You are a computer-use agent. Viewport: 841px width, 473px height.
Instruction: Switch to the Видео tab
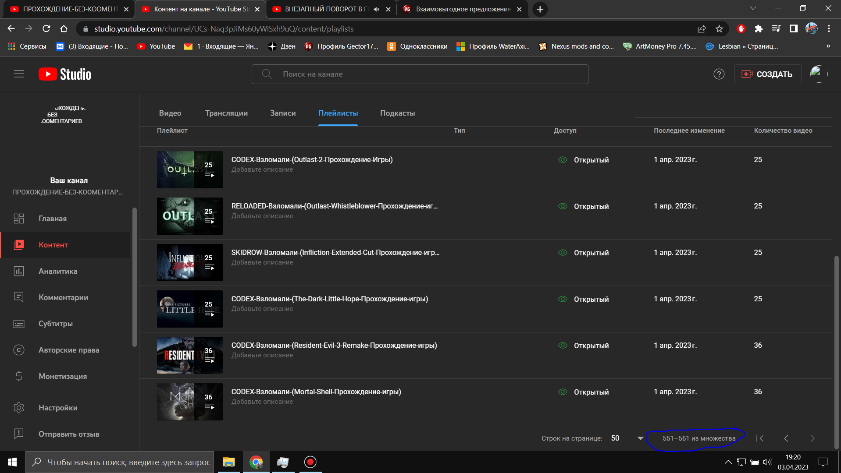170,113
